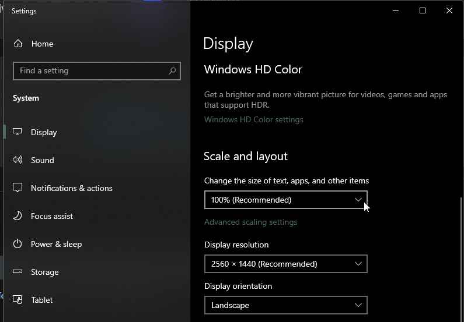Click the Notifications & actions icon

pyautogui.click(x=18, y=188)
